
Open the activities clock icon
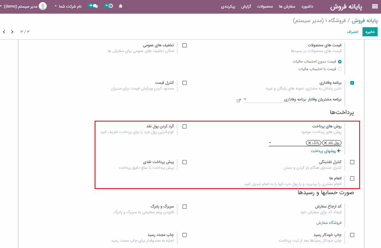(x=110, y=6)
